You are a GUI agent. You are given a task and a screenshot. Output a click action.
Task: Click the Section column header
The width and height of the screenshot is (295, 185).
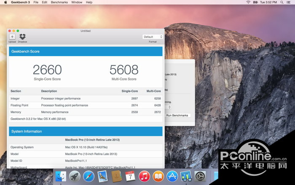pos(16,91)
